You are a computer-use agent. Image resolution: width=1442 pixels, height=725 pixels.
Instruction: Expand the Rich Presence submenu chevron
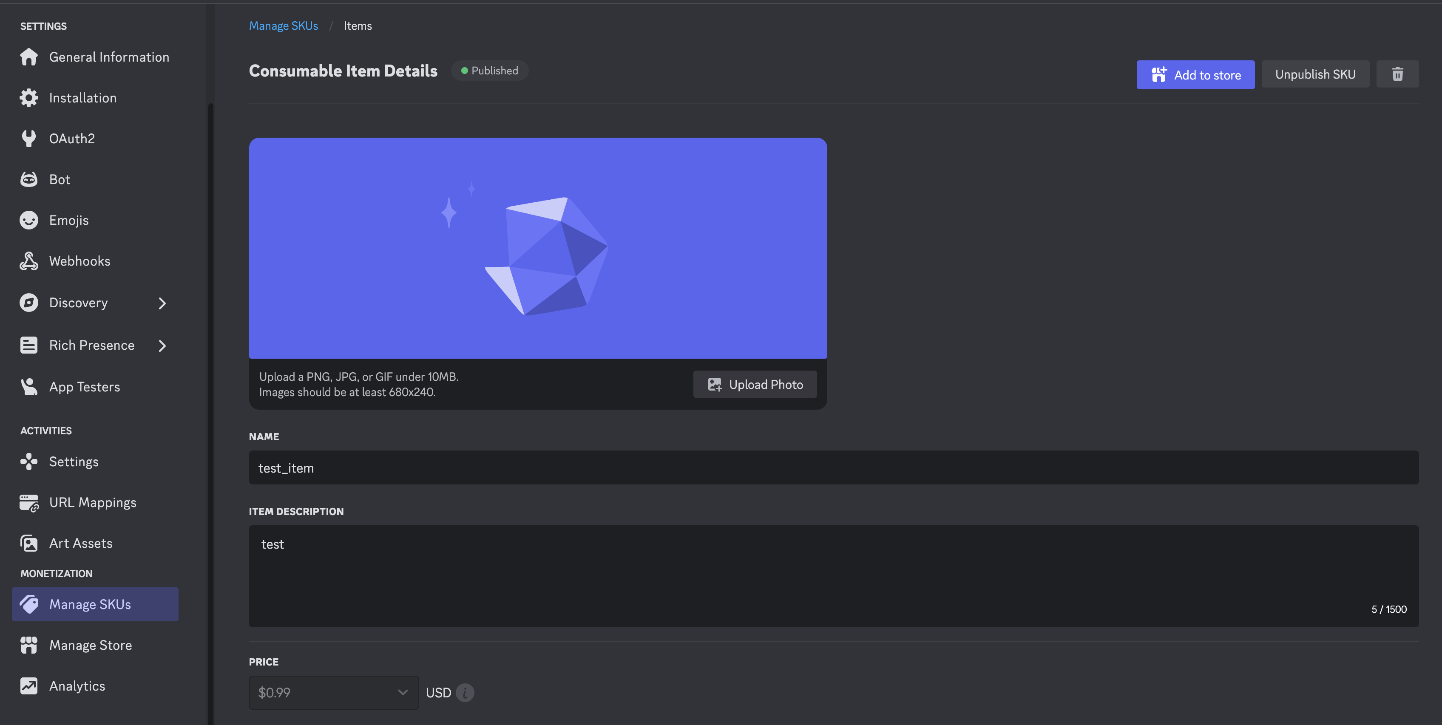(x=162, y=346)
